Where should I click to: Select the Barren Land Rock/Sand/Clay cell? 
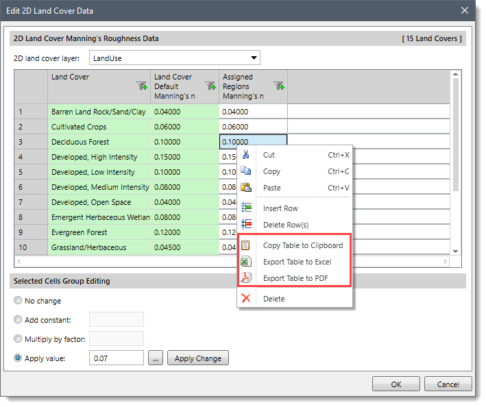(99, 112)
